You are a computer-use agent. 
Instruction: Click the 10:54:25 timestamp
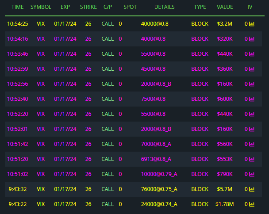coord(18,24)
